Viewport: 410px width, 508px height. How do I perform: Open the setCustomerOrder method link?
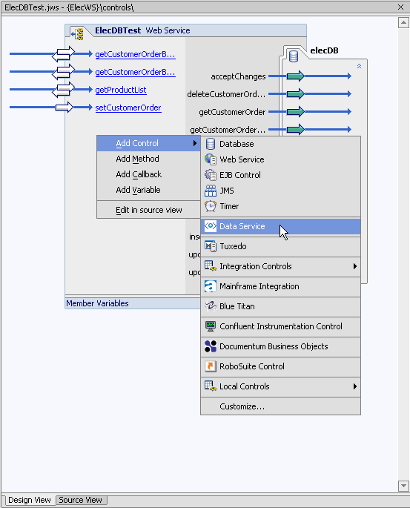pos(128,108)
